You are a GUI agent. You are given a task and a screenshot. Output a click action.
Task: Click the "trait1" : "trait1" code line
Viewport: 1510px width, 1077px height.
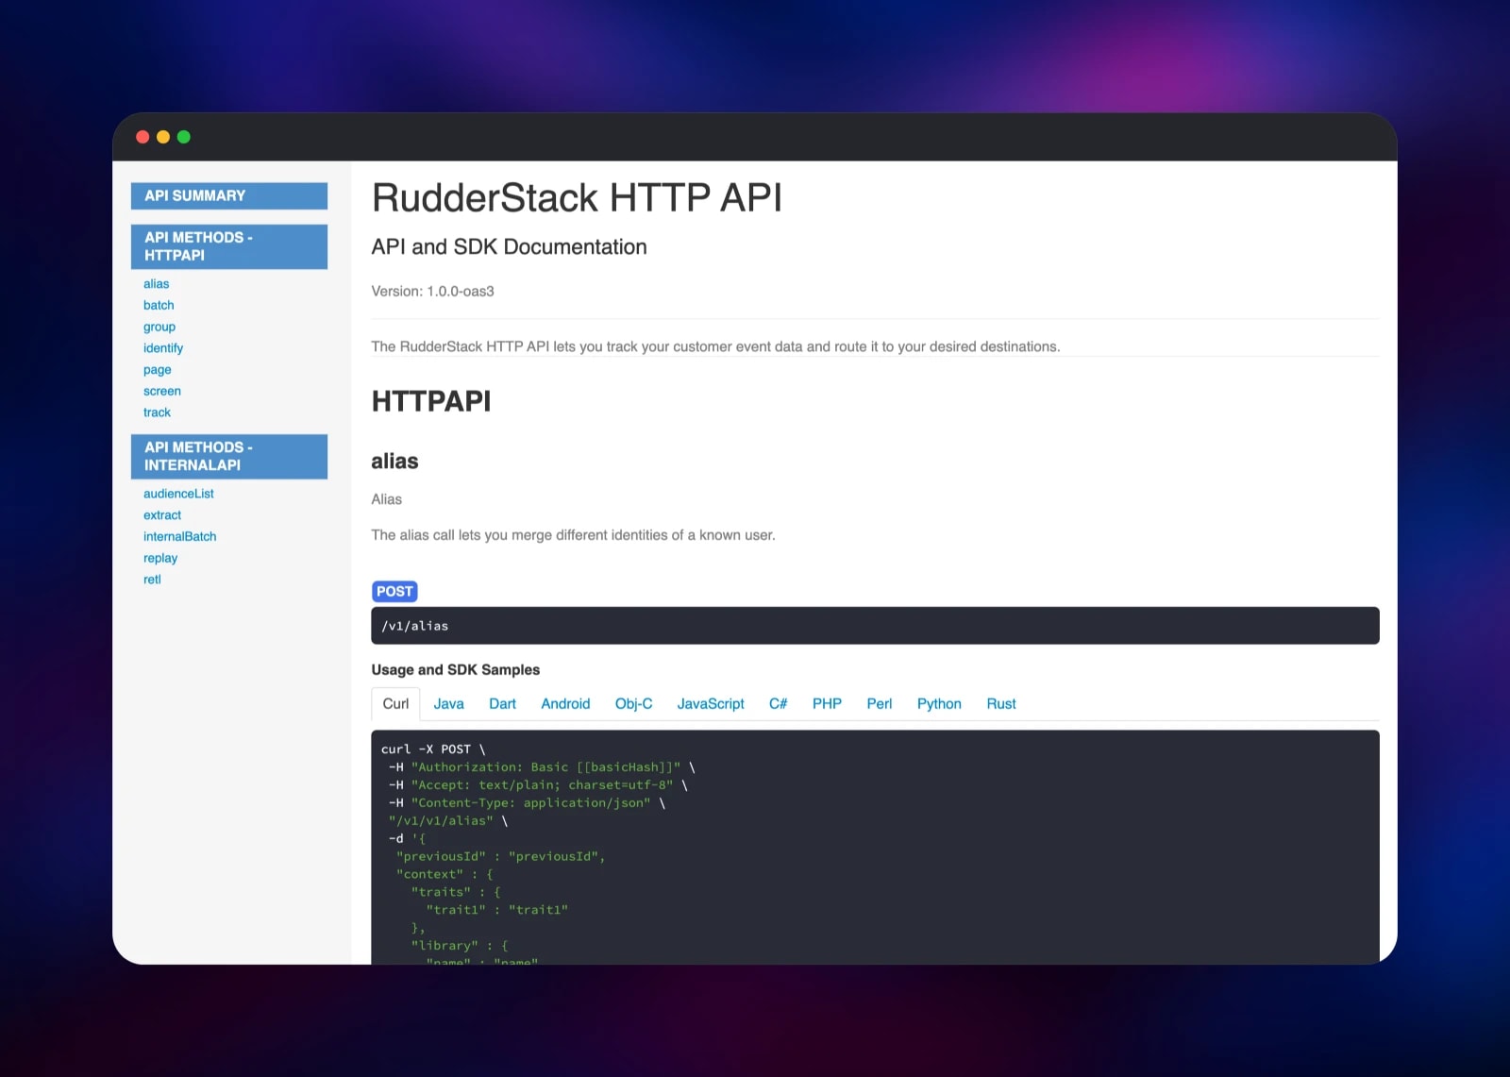click(x=497, y=910)
